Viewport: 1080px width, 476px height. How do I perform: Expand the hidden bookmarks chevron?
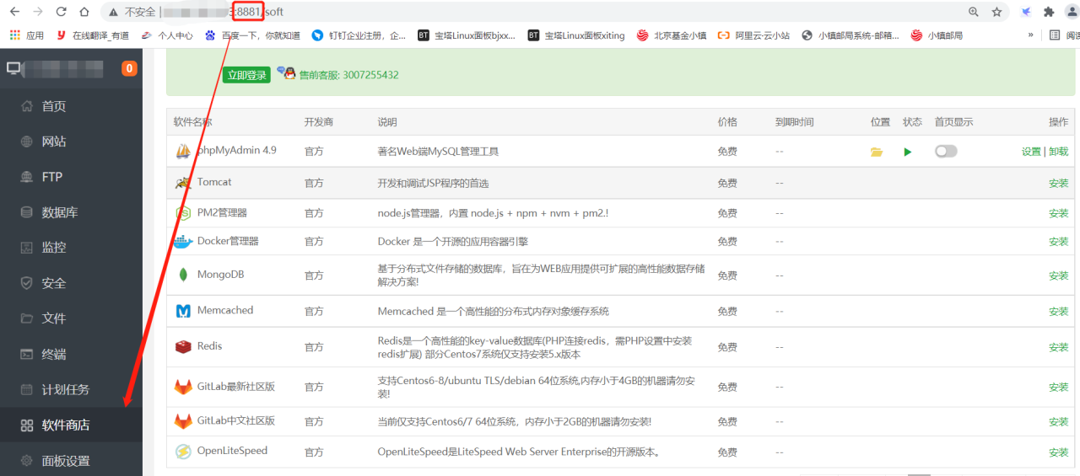pyautogui.click(x=1030, y=35)
